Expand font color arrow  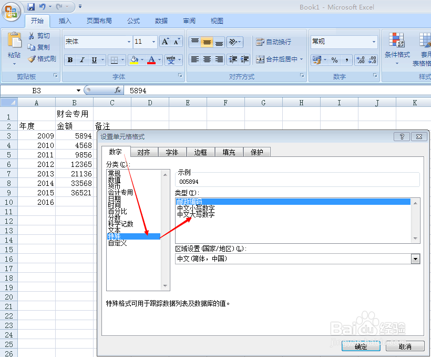[x=159, y=60]
